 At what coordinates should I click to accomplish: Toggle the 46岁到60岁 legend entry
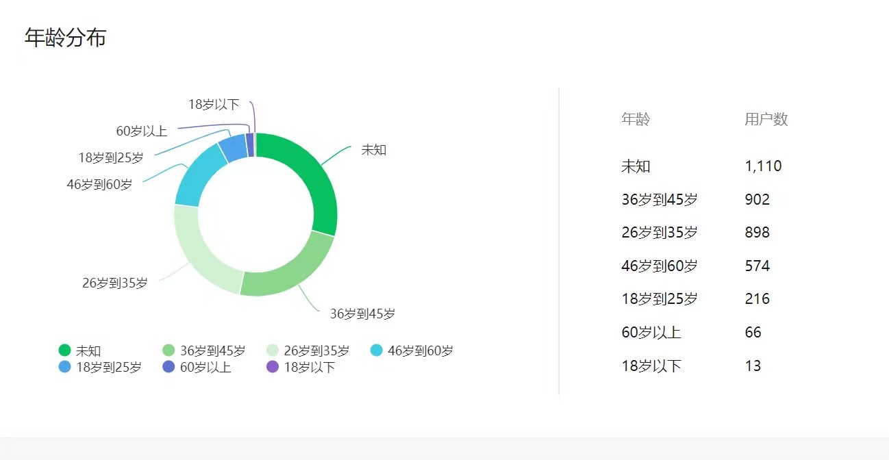(x=412, y=351)
